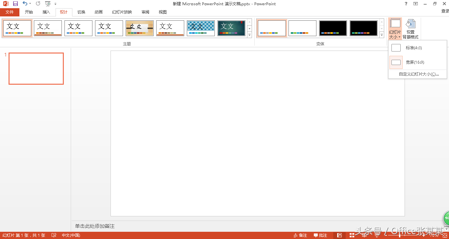Image resolution: width=449 pixels, height=239 pixels.
Task: Apply the dark teal chalkboard theme
Action: coord(231,28)
